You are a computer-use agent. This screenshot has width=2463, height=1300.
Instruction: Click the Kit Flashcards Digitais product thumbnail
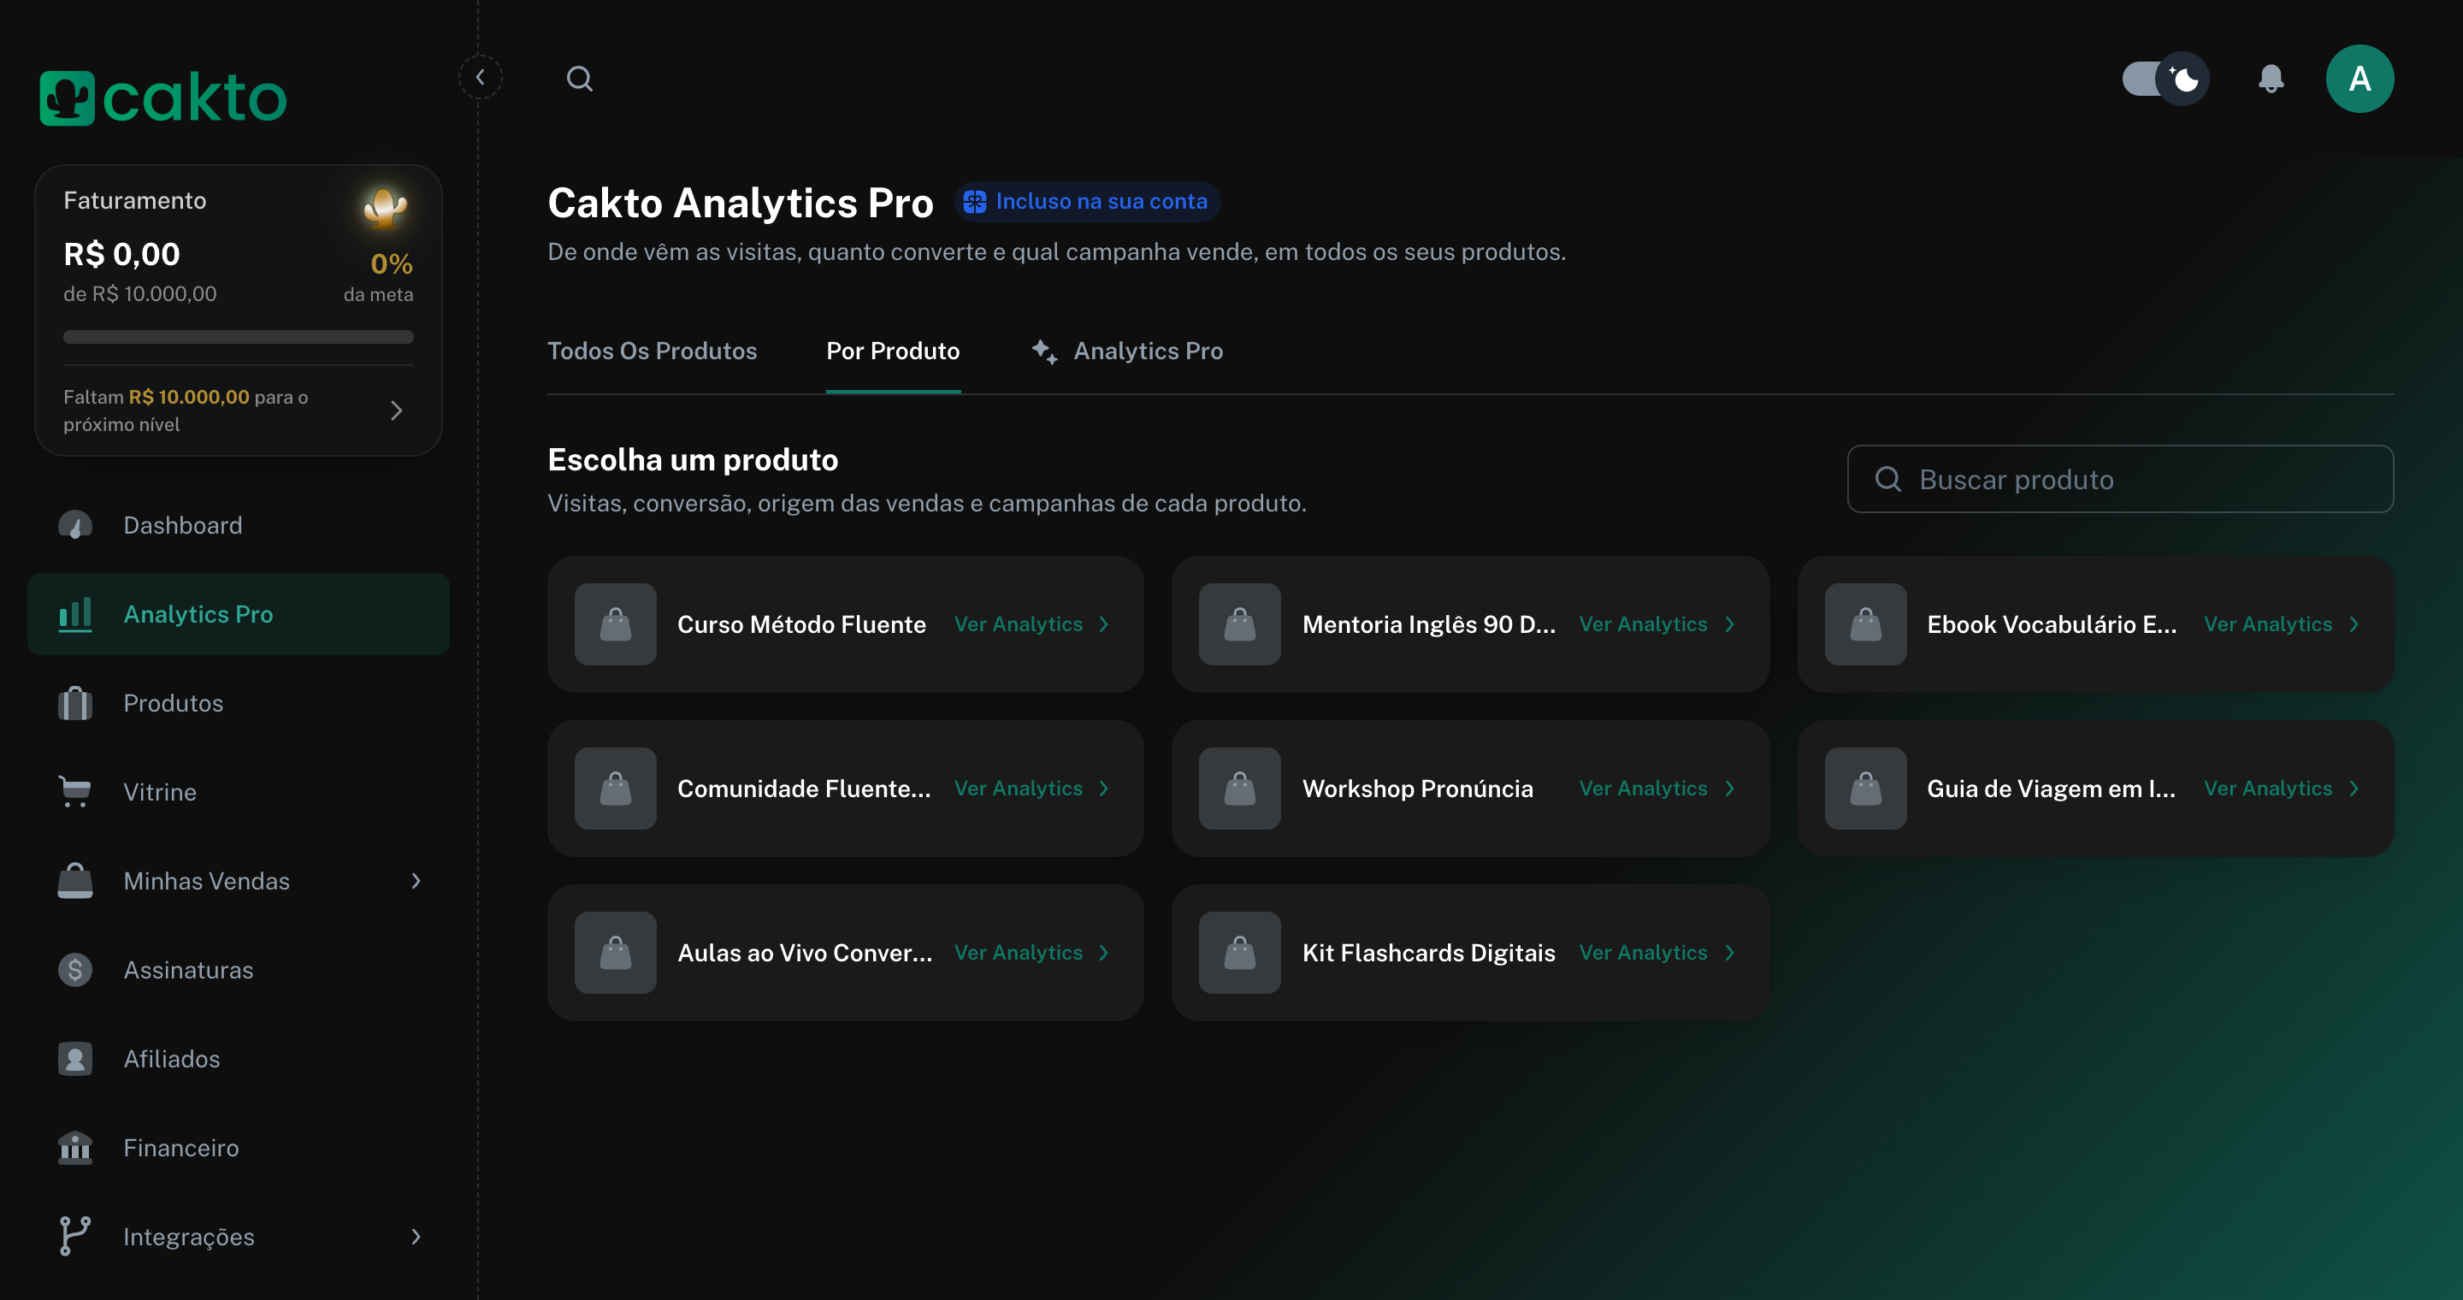1239,953
